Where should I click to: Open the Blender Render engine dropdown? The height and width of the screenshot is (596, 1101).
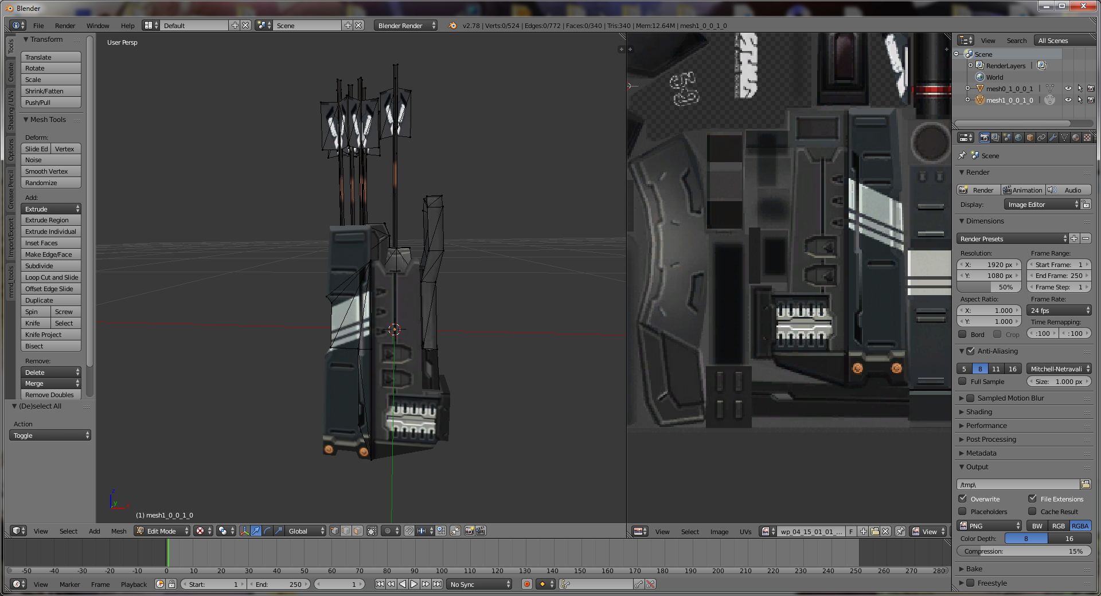pyautogui.click(x=406, y=26)
